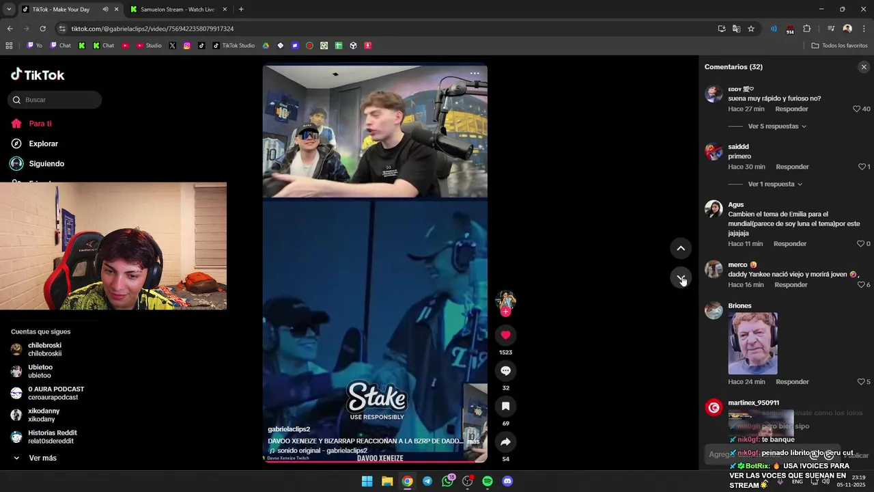This screenshot has height=492, width=874.
Task: Like saiddd's comment 'primero'
Action: [862, 167]
